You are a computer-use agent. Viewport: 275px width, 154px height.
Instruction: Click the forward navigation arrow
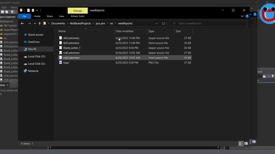(29, 24)
